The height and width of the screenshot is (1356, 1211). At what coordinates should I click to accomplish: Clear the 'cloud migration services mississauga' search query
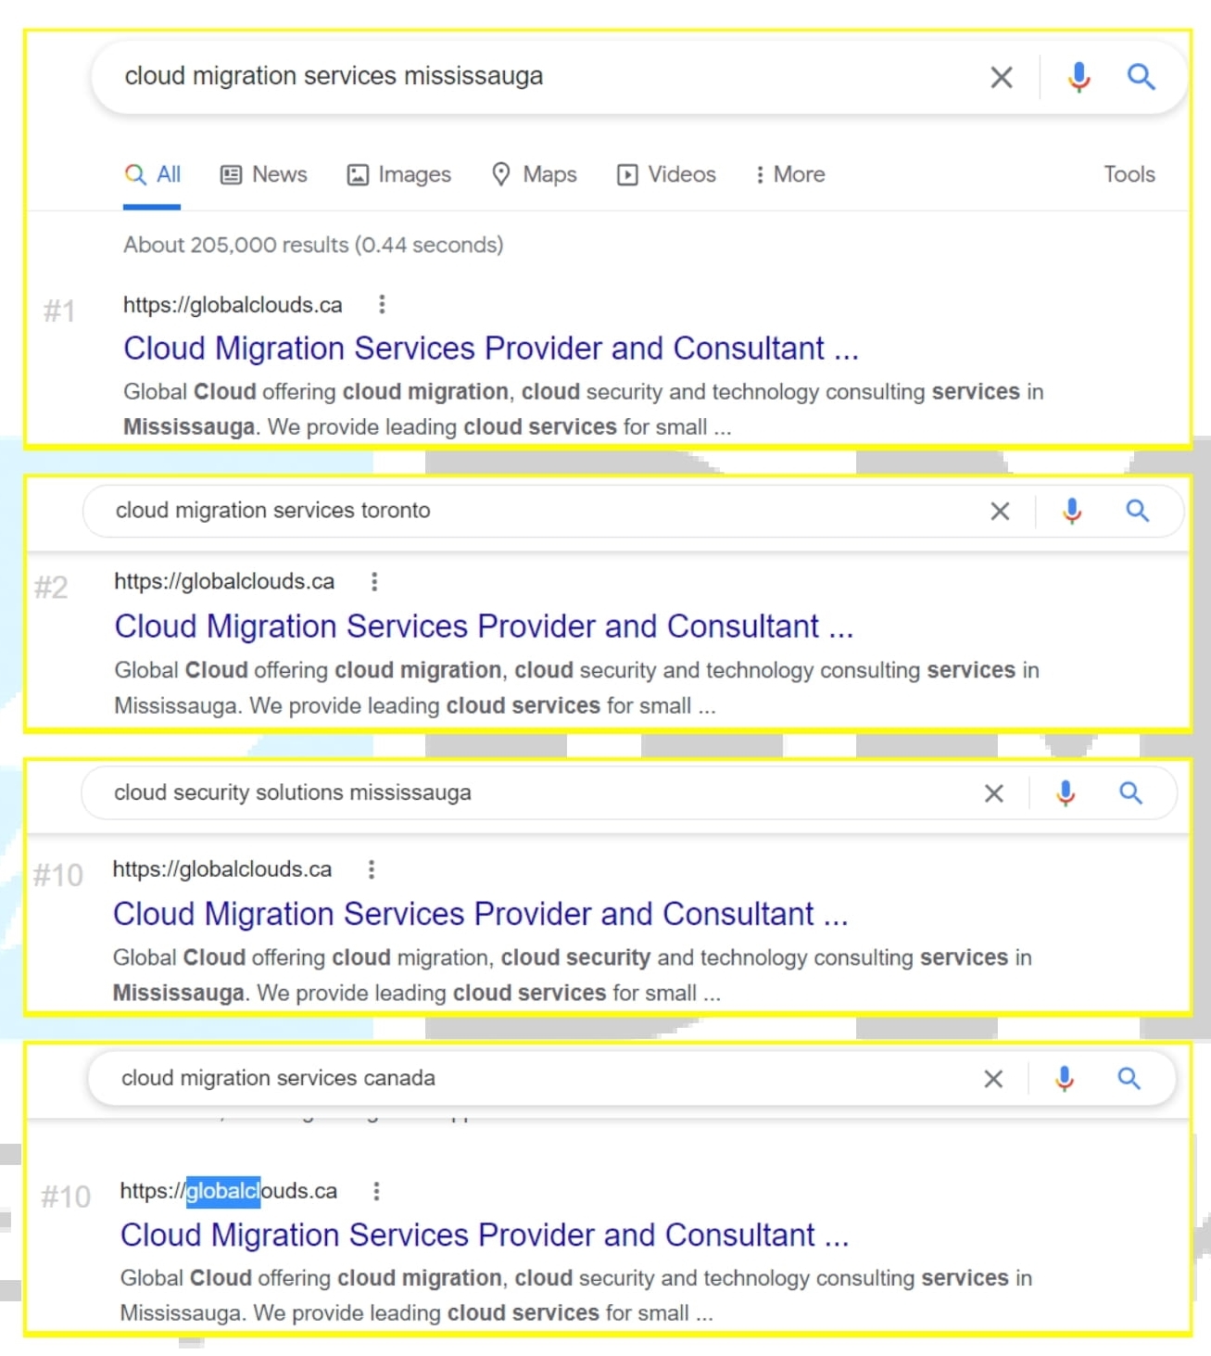(1001, 77)
